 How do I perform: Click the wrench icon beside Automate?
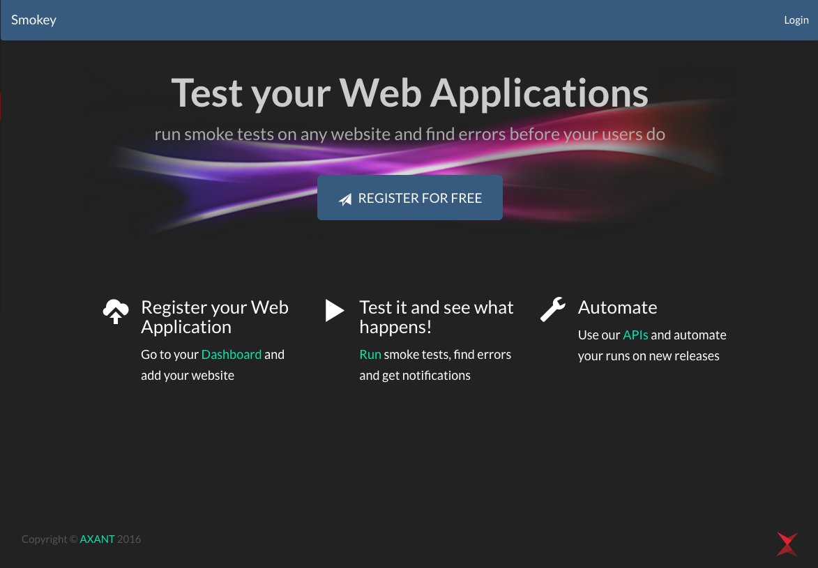click(553, 309)
